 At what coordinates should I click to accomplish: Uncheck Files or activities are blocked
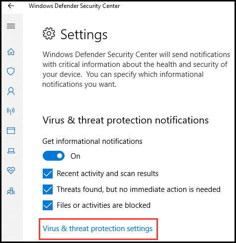48,205
